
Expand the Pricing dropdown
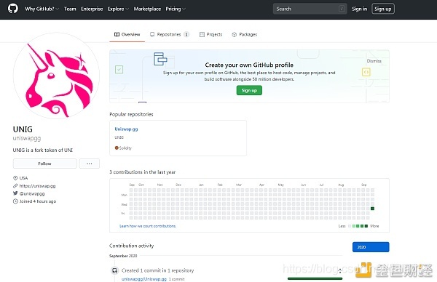point(176,9)
